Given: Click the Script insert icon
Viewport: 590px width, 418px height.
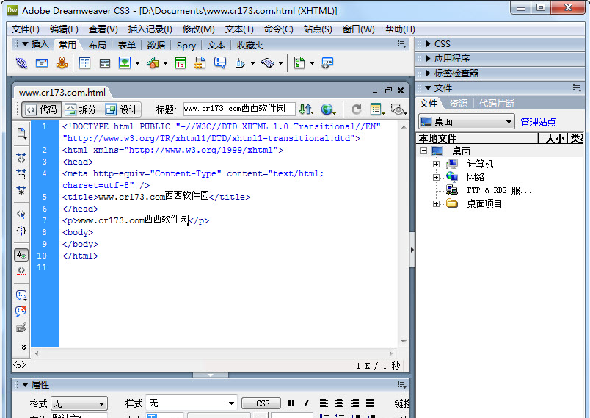Looking at the screenshot, I should [x=268, y=63].
